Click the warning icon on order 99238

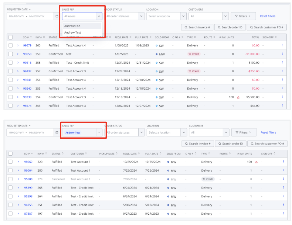238,97
